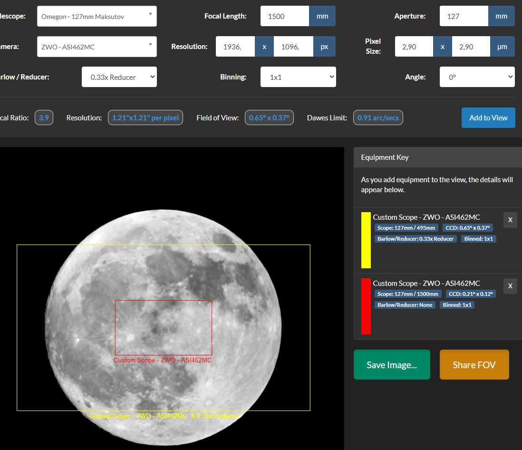Remove the red 1500mm equipment entry with X
522x450 pixels.
[x=510, y=286]
